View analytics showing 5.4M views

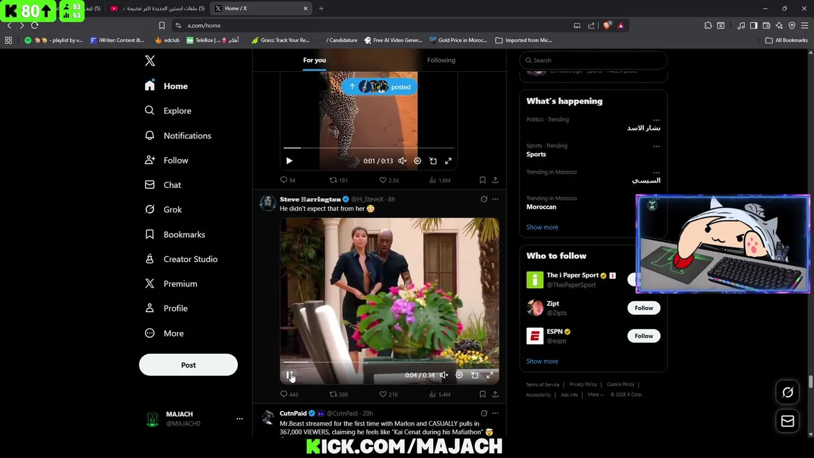(x=440, y=394)
